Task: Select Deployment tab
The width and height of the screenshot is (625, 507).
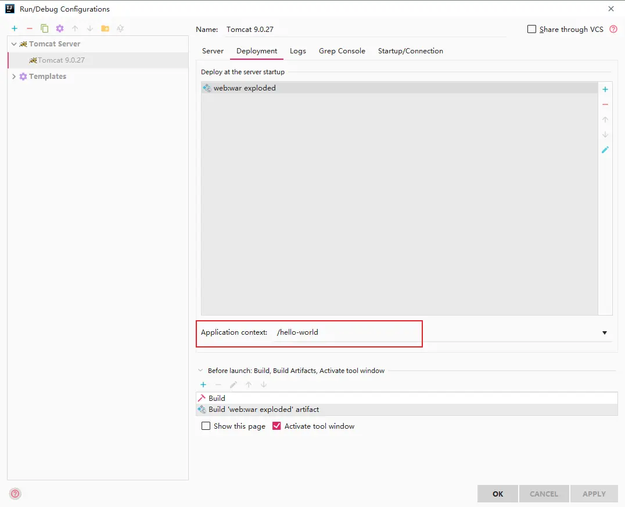Action: (x=257, y=51)
